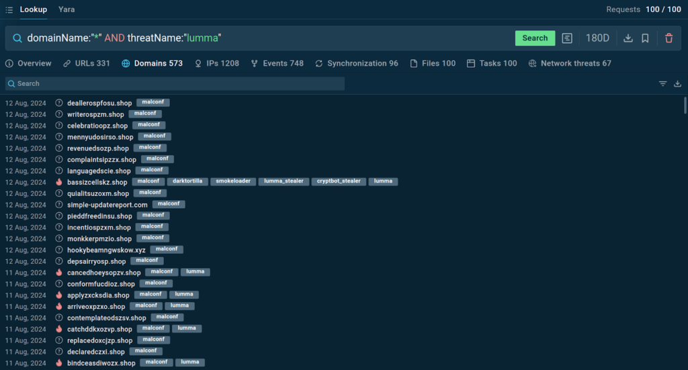
Task: Open the IPs 1208 tab
Action: click(x=216, y=63)
